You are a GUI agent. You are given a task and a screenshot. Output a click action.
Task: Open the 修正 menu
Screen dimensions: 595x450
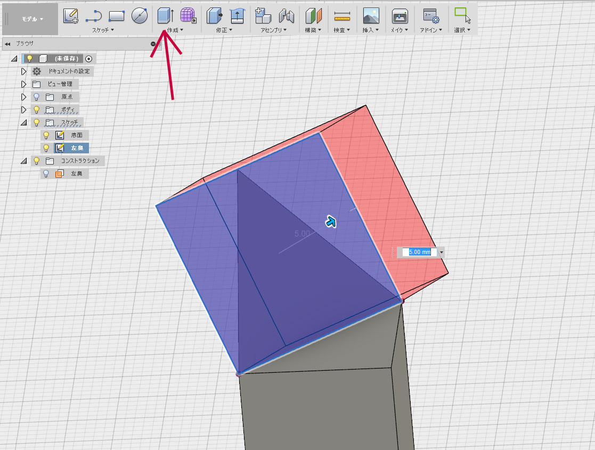tap(224, 30)
